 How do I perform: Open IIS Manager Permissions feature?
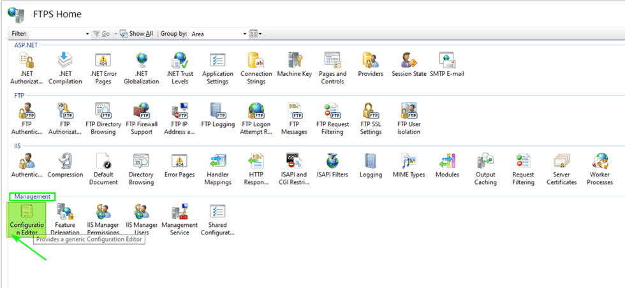point(103,219)
